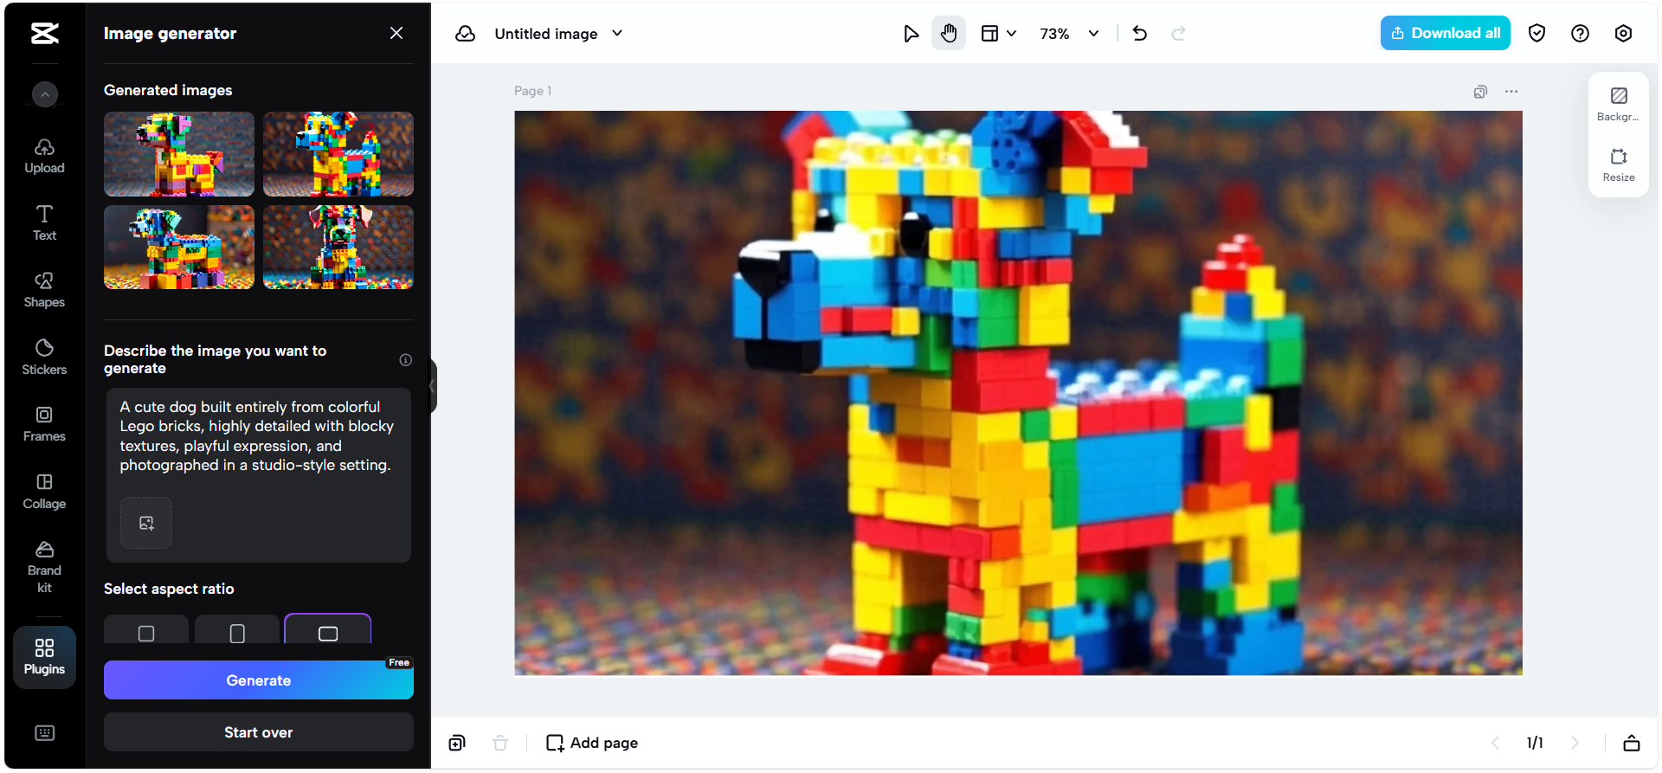Open the Frames panel

[x=44, y=425]
